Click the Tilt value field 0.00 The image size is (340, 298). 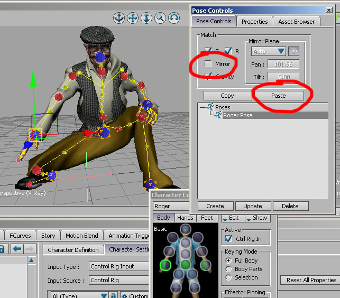(283, 77)
